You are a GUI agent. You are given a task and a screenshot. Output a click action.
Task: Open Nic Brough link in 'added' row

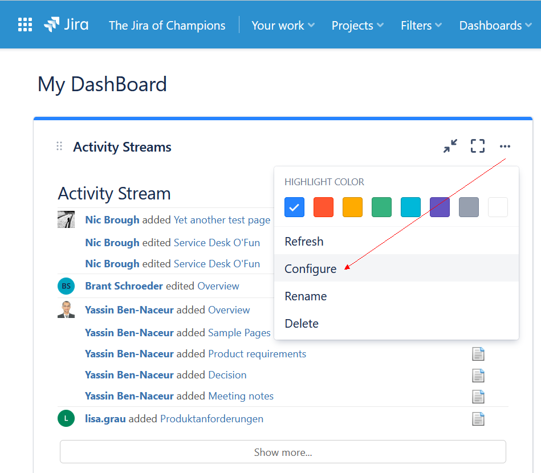point(112,220)
